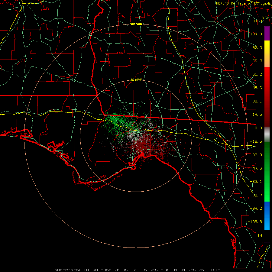Click the -109.8 velocity scale value
Viewport: 272px width, 272px height.
(x=255, y=222)
